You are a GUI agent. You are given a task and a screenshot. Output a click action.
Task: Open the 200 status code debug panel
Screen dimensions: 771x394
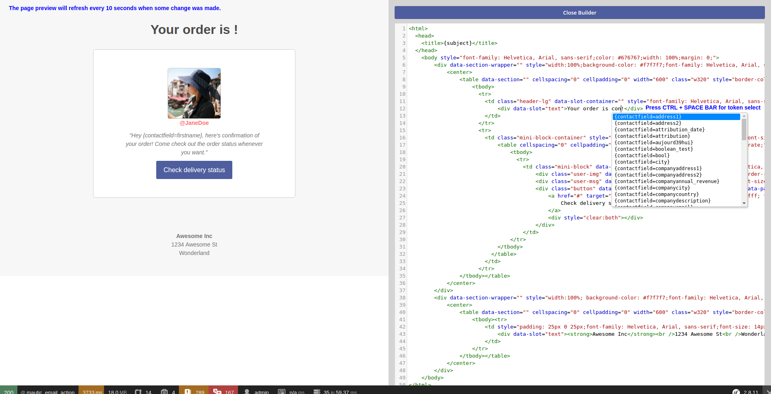point(8,390)
